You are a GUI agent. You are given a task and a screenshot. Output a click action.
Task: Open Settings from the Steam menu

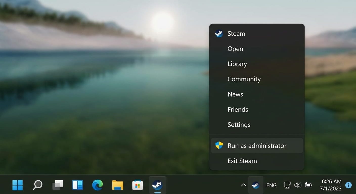(x=257, y=125)
